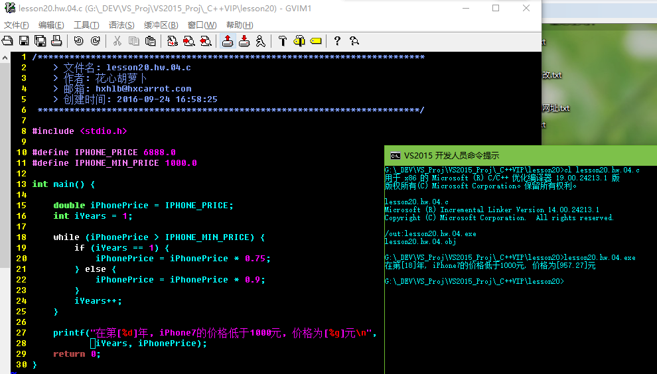Click the Jump to Tag yellow icon
The height and width of the screenshot is (374, 657).
315,41
